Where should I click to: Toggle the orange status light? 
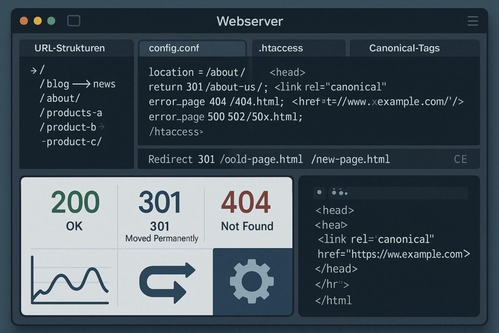[x=24, y=21]
